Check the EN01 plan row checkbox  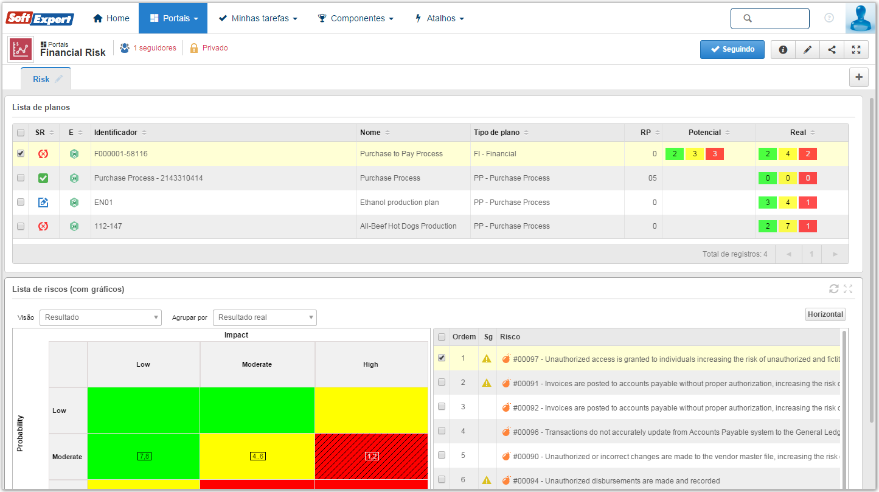pyautogui.click(x=21, y=202)
